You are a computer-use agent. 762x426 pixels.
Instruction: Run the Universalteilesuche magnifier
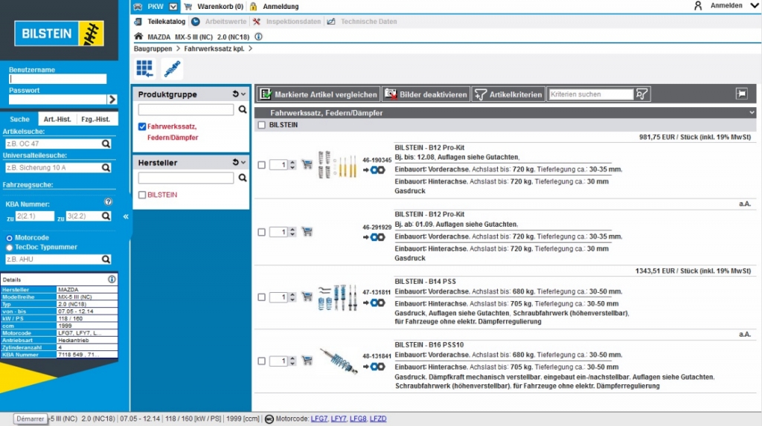(106, 167)
